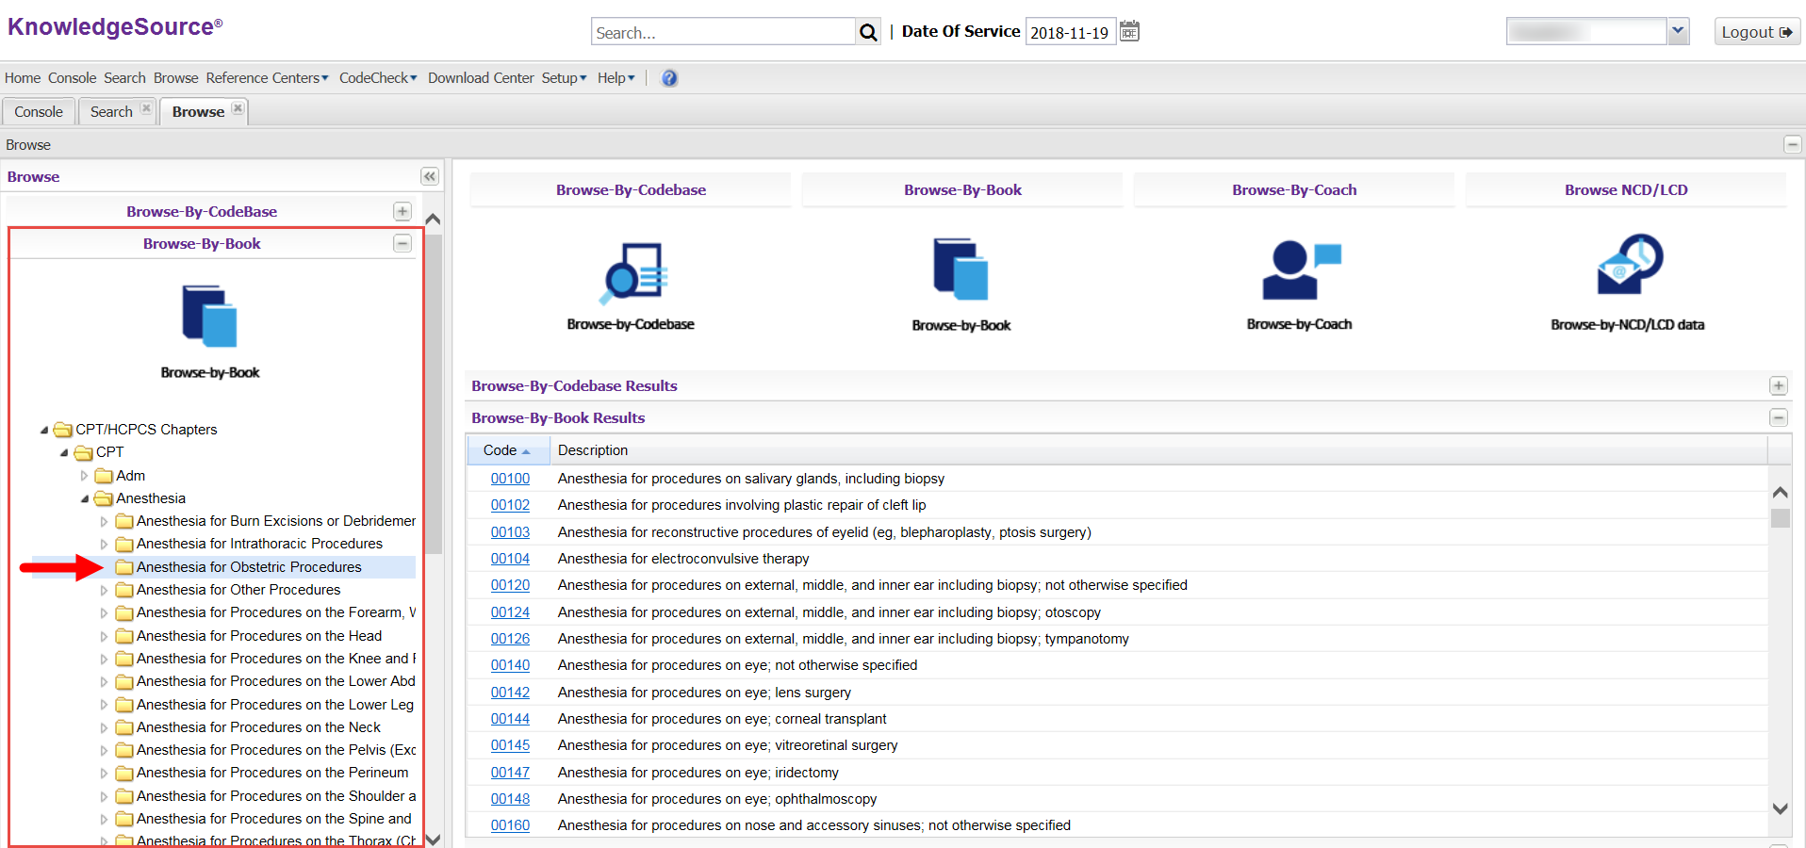Expand the Adm folder tree node
Image resolution: width=1806 pixels, height=848 pixels.
[x=85, y=476]
